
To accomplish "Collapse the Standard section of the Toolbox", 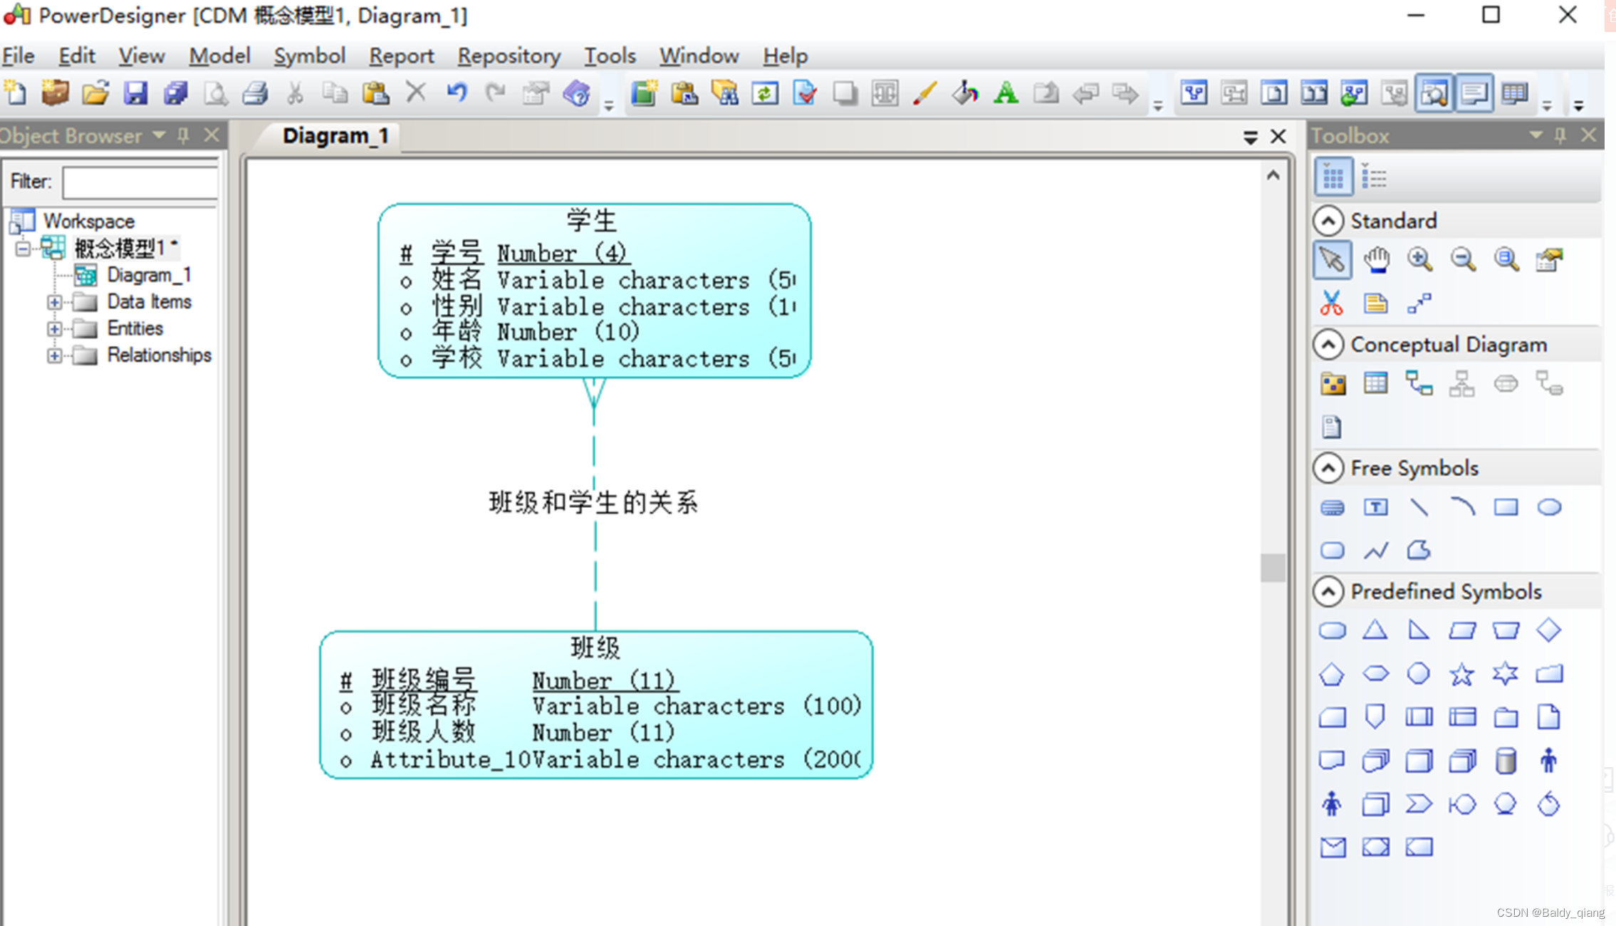I will 1329,221.
